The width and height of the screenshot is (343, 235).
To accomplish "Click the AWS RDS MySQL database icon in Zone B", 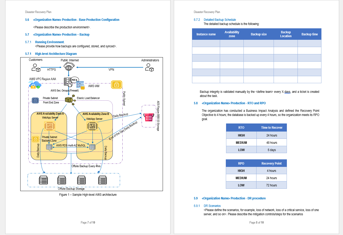I will click(93, 147).
